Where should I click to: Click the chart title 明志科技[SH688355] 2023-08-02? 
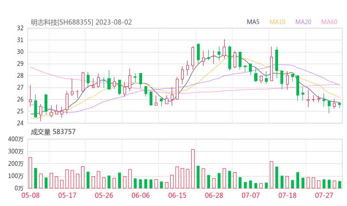point(81,22)
